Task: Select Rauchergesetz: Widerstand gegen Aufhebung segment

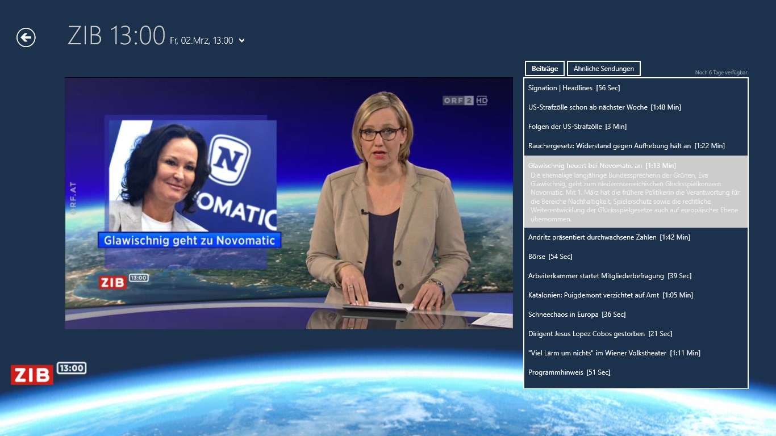Action: [636, 146]
